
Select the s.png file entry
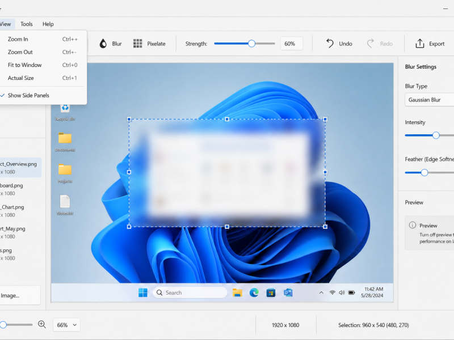pyautogui.click(x=20, y=254)
